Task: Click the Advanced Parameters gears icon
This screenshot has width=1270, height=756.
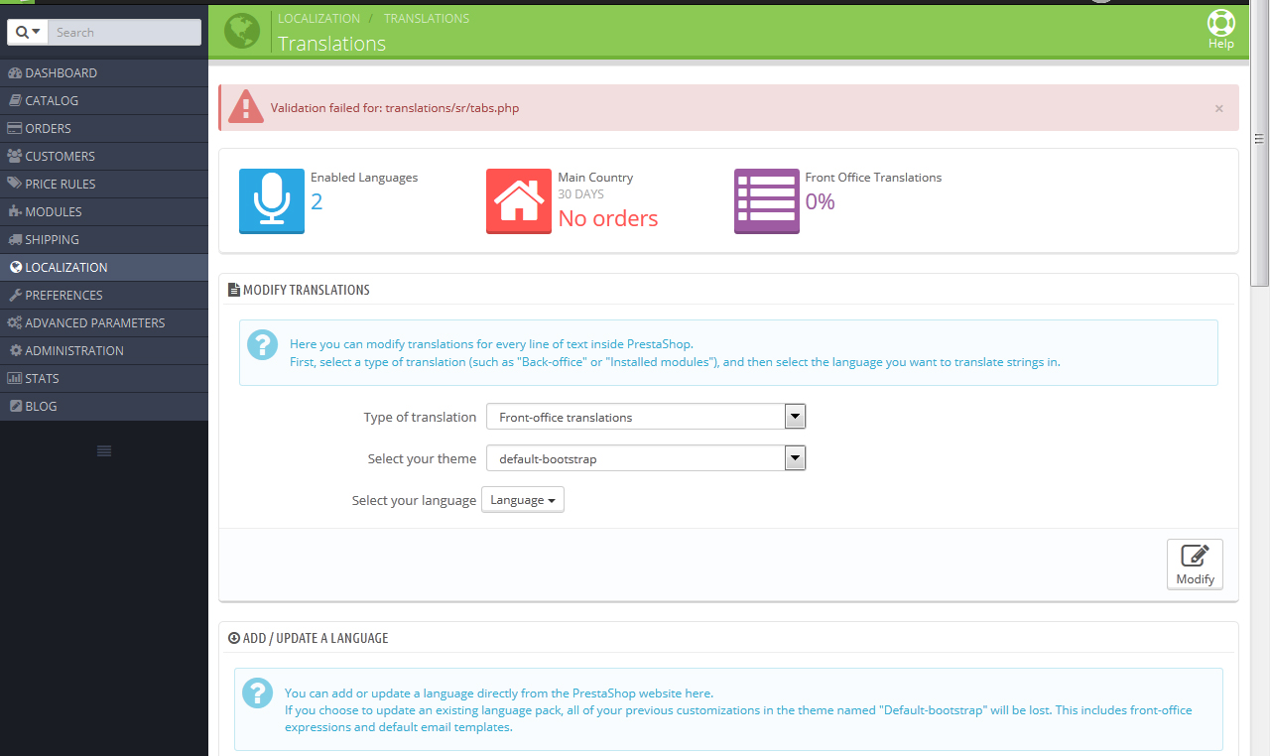Action: (x=15, y=322)
